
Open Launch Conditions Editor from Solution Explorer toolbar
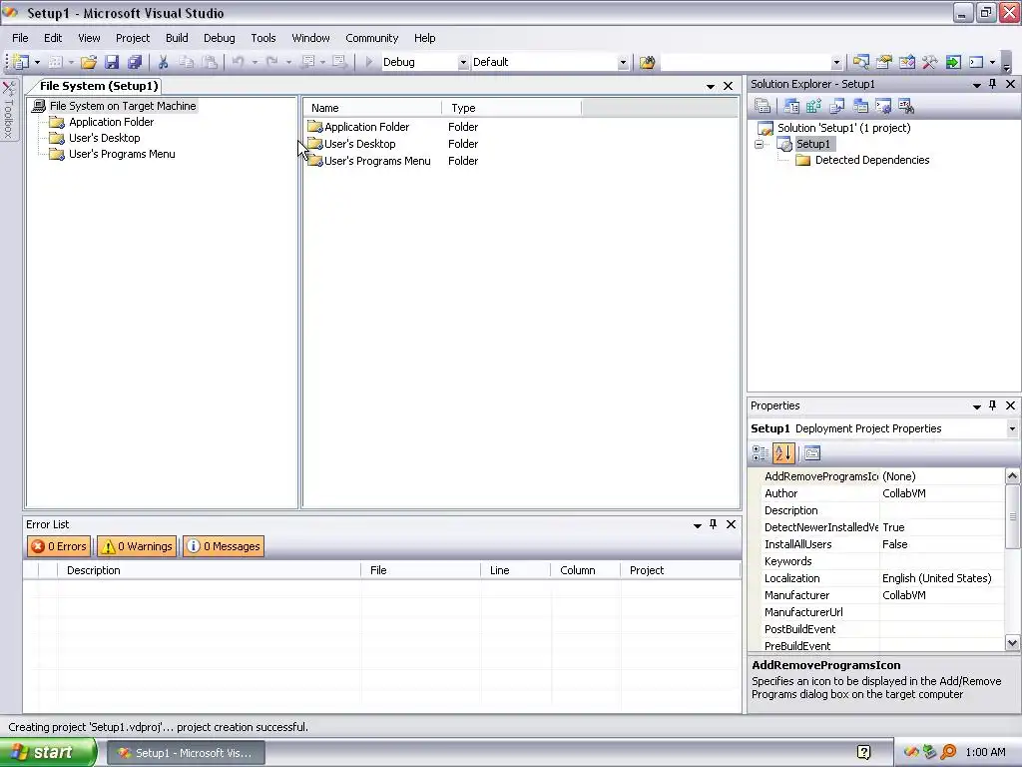(x=906, y=106)
